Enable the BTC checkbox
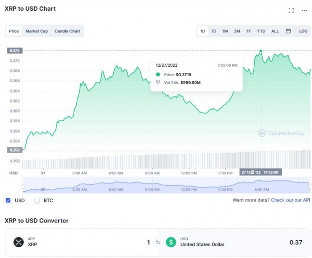 coord(37,200)
